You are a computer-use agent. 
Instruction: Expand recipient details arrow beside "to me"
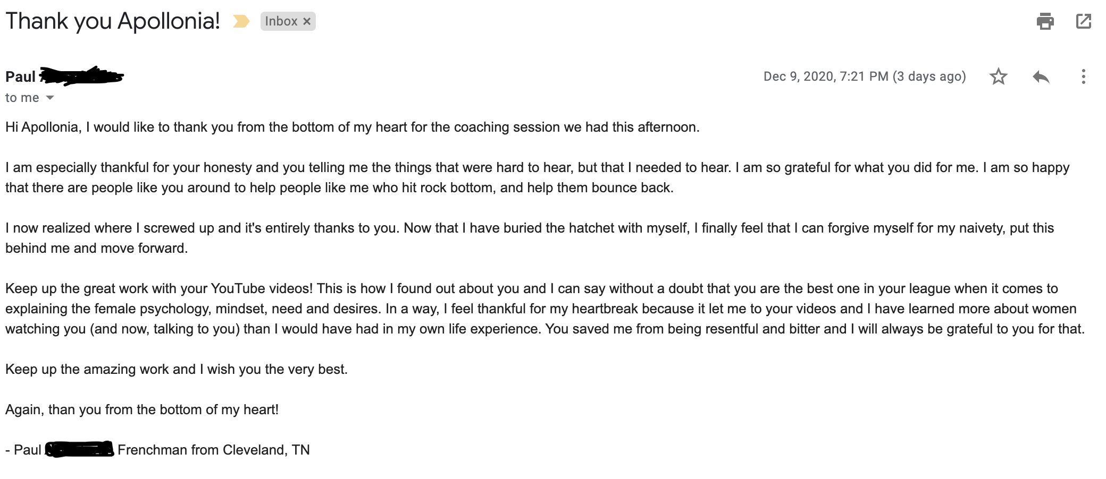pyautogui.click(x=50, y=98)
